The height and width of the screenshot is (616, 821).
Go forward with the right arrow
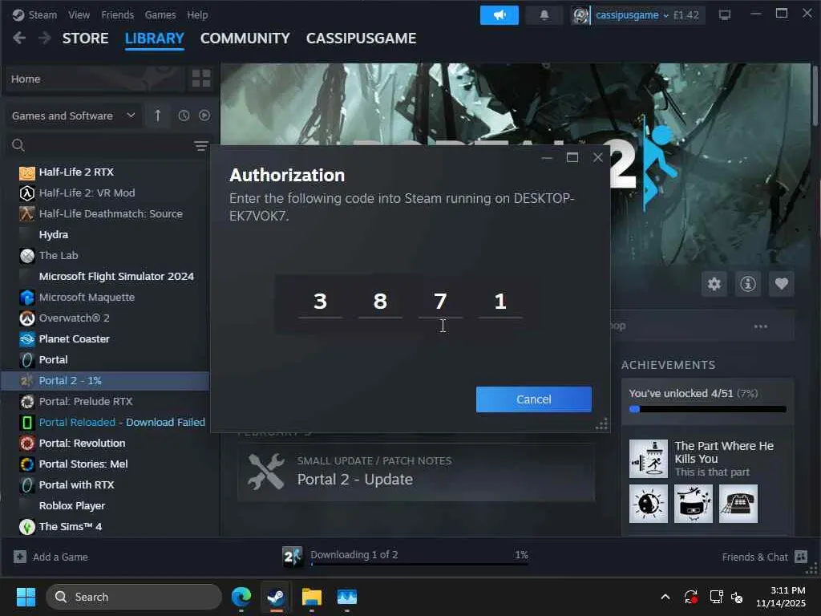45,38
